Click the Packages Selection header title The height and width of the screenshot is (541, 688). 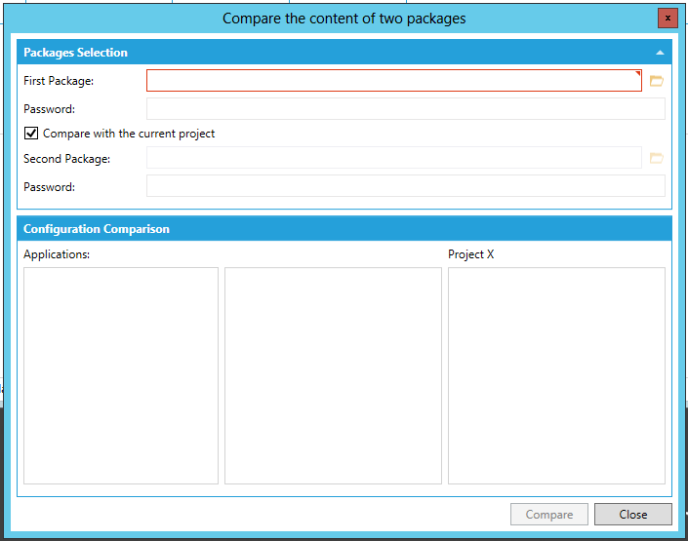tap(75, 53)
